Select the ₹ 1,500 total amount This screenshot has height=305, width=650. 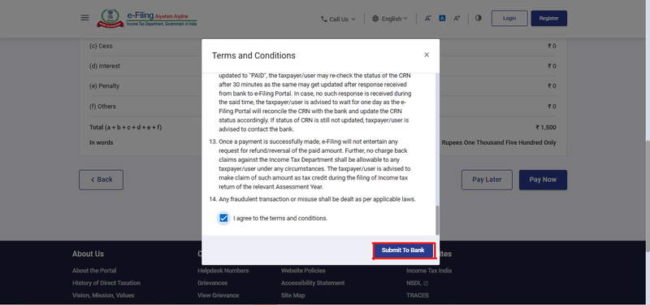[x=546, y=128]
